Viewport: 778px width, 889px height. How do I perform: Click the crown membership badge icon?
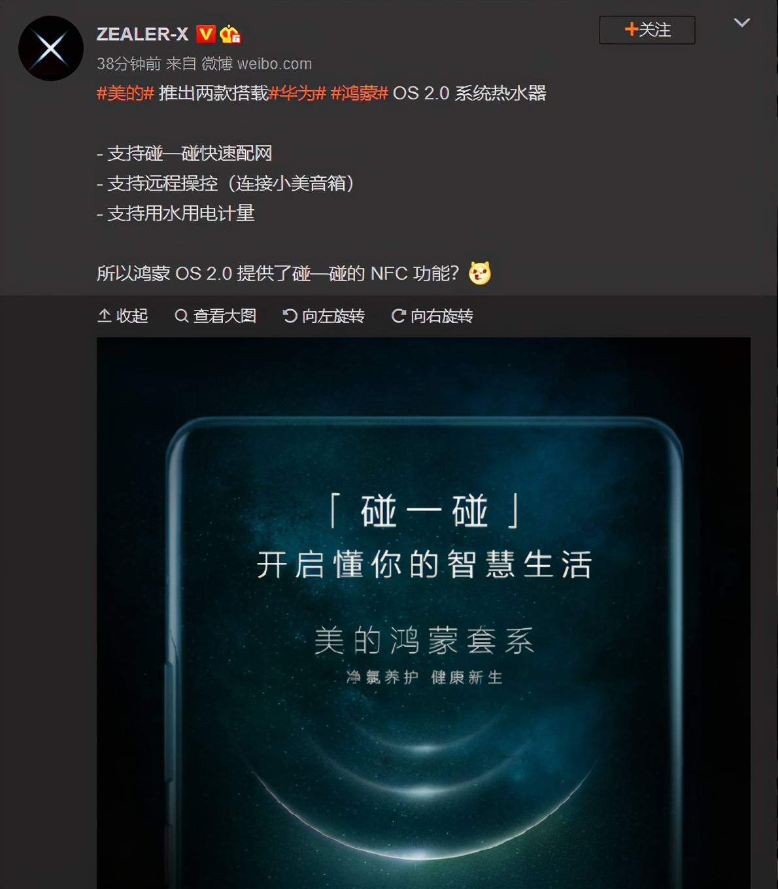pos(230,34)
